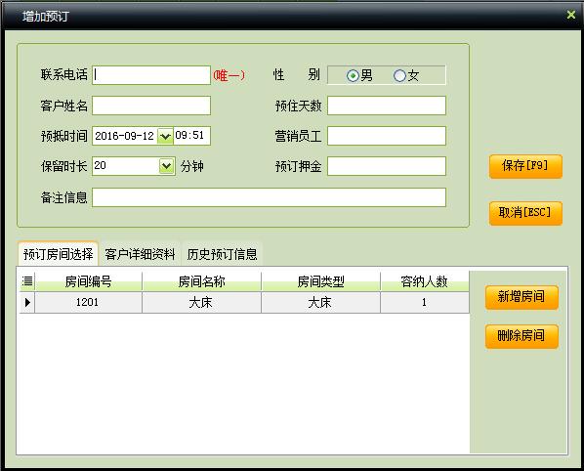Focus the 联系电话 input field
Screen dimensions: 584x471
(151, 75)
